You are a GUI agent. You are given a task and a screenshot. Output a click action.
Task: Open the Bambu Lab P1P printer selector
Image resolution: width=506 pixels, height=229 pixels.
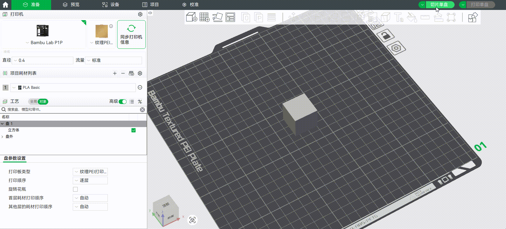44,34
